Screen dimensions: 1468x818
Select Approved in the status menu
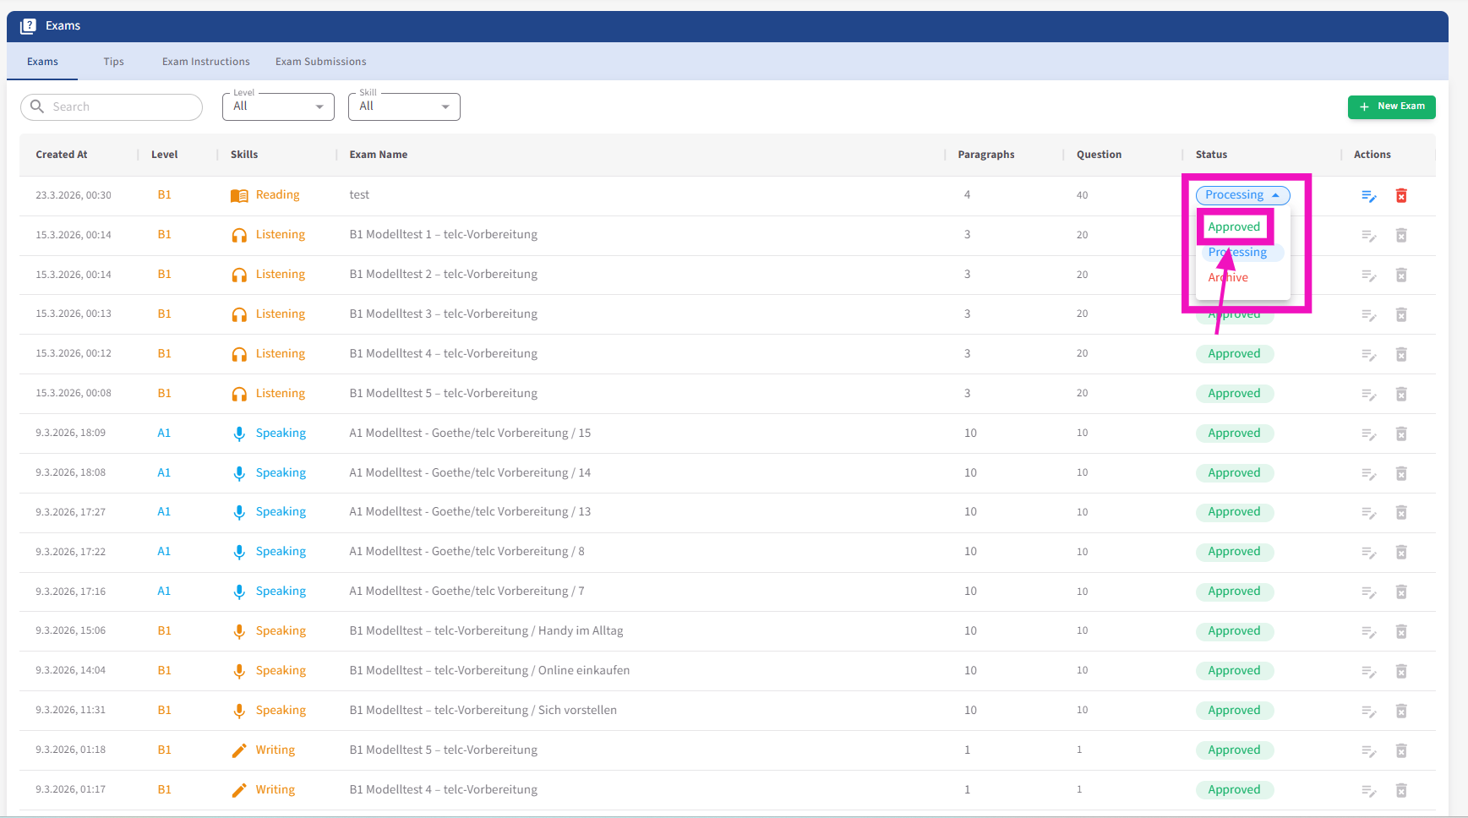1234,227
